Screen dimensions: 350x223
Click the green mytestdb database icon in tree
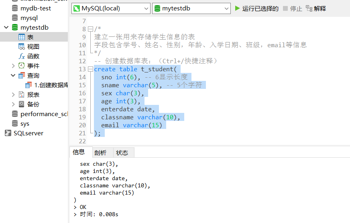15,27
